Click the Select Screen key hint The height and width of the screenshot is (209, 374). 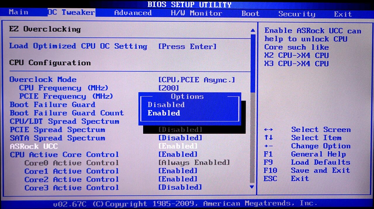(307, 129)
